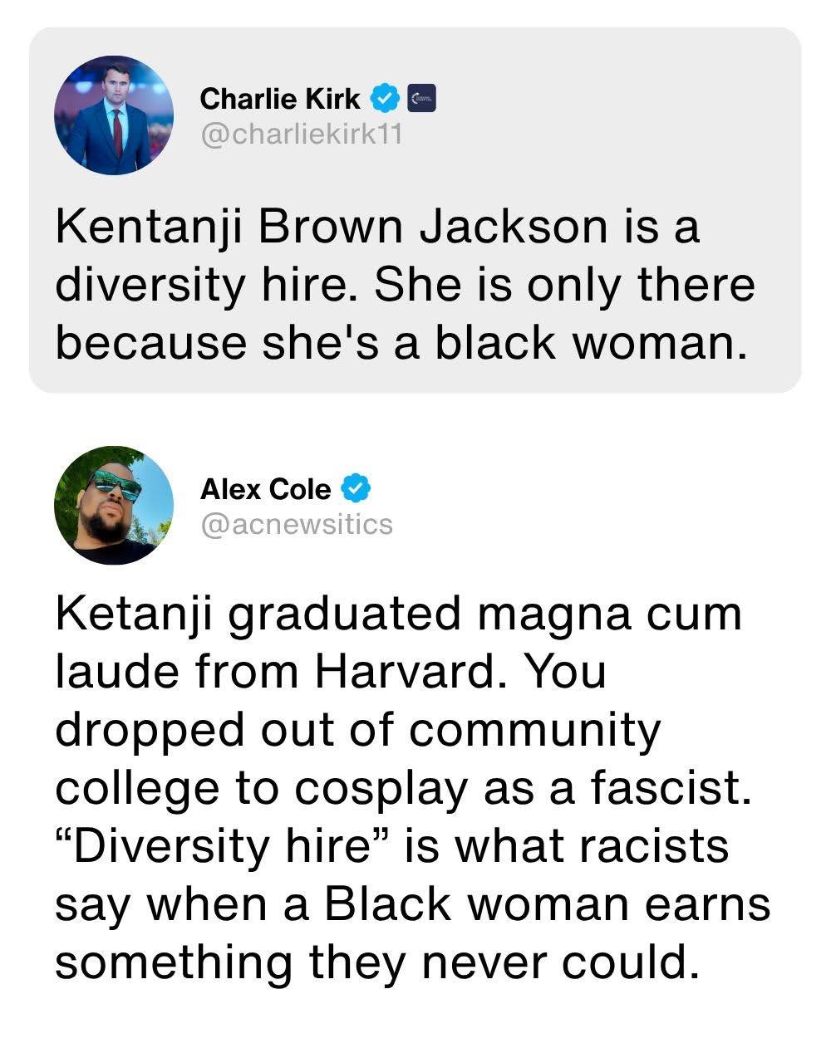Click Alex Cole's blue verified checkmark
Viewport: 831px width, 1038px height.
356,489
